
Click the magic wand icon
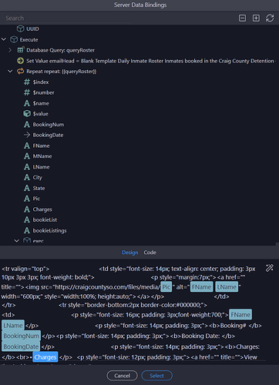pos(270,268)
